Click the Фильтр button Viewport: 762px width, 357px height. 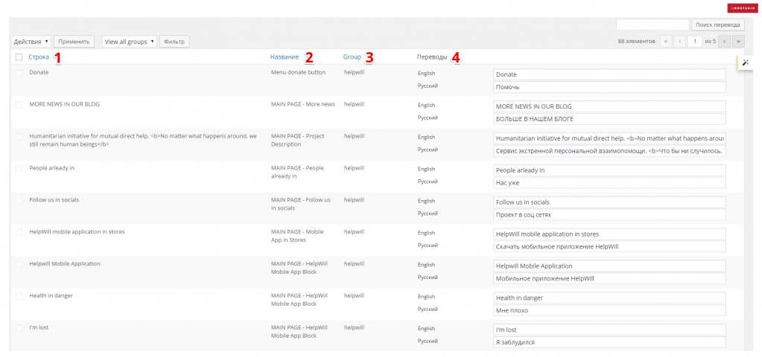174,42
